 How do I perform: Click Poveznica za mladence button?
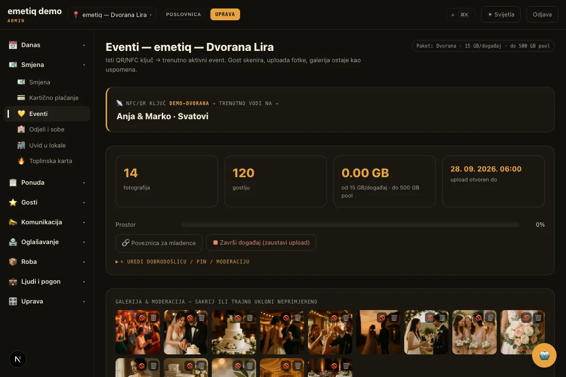pos(159,243)
